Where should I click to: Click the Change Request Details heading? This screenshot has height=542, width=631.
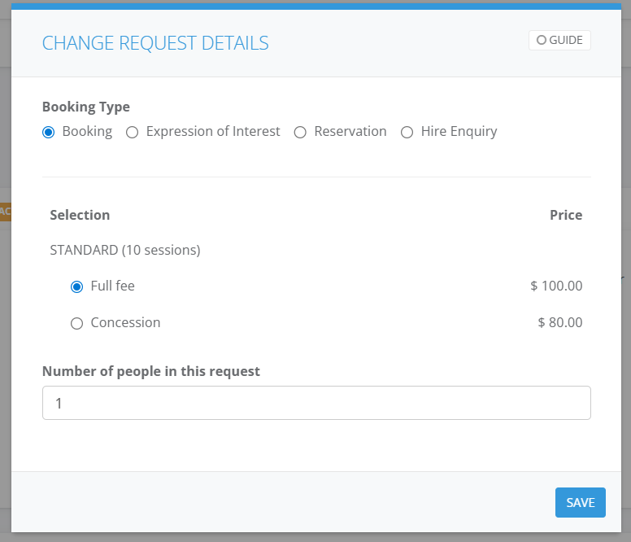click(x=155, y=43)
